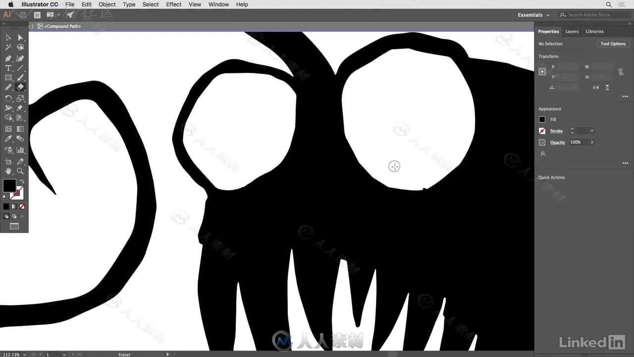Toggle Flip Horizontal in Transform section
The width and height of the screenshot is (634, 357).
pyautogui.click(x=596, y=87)
